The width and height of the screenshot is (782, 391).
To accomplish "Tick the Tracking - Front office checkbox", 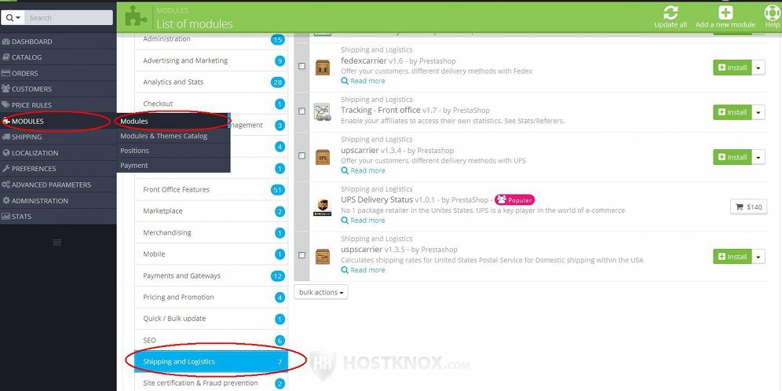I will point(301,111).
